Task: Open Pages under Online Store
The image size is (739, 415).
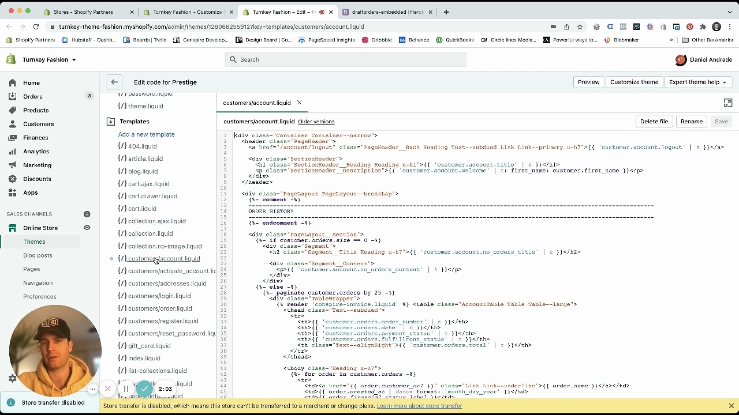Action: 32,269
